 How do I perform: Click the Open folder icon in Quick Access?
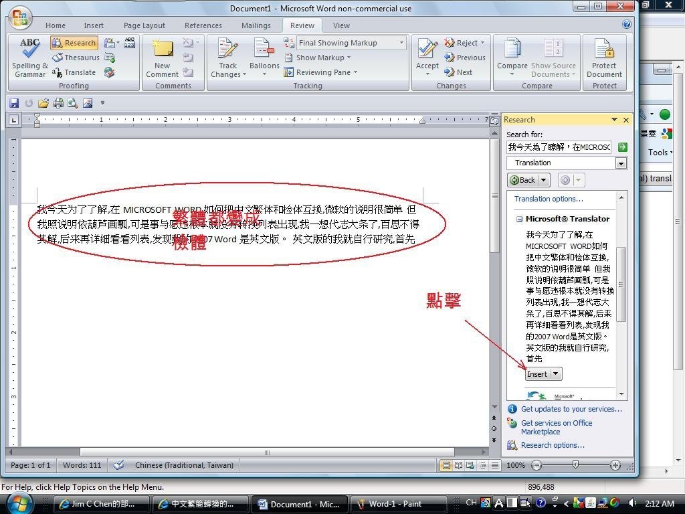pyautogui.click(x=43, y=103)
